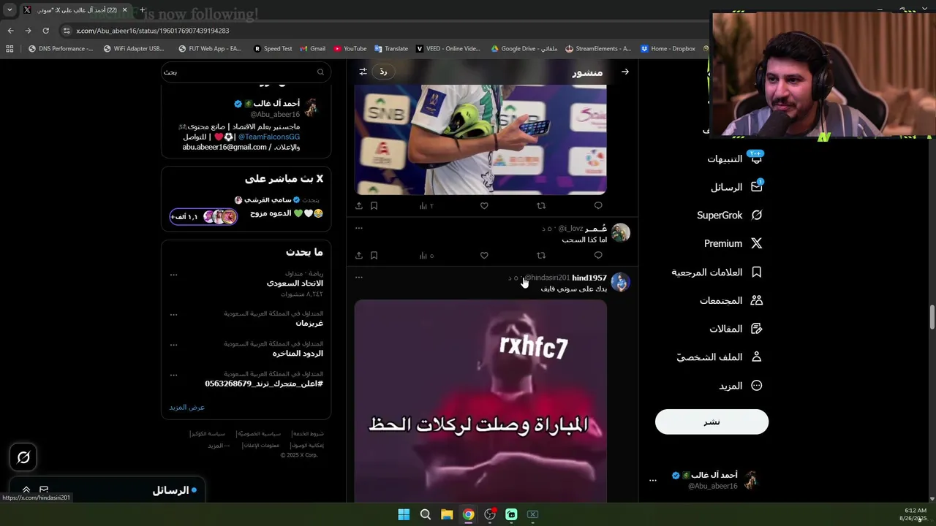
Task: Open more options for غريرمان trend
Action: coord(173,315)
